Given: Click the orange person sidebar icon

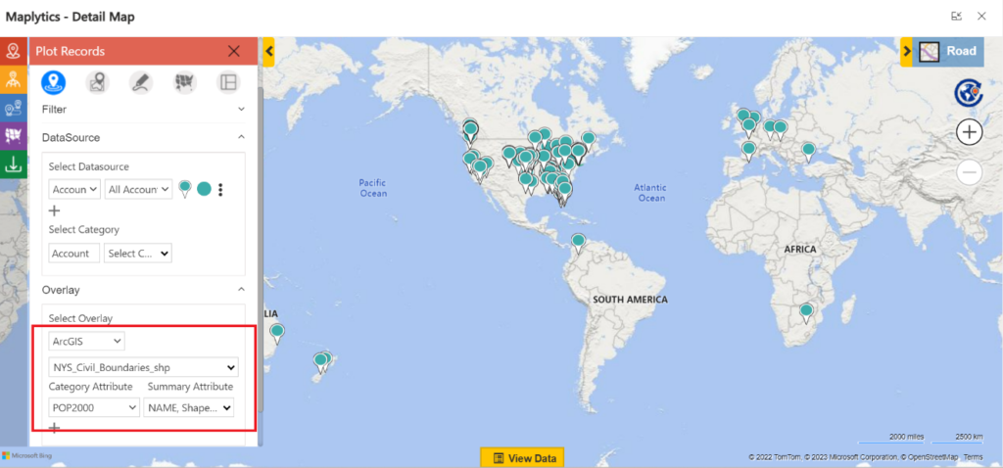Looking at the screenshot, I should (x=14, y=79).
